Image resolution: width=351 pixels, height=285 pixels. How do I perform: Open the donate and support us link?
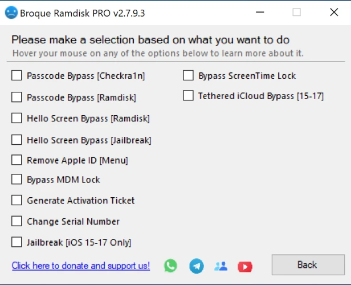(81, 266)
